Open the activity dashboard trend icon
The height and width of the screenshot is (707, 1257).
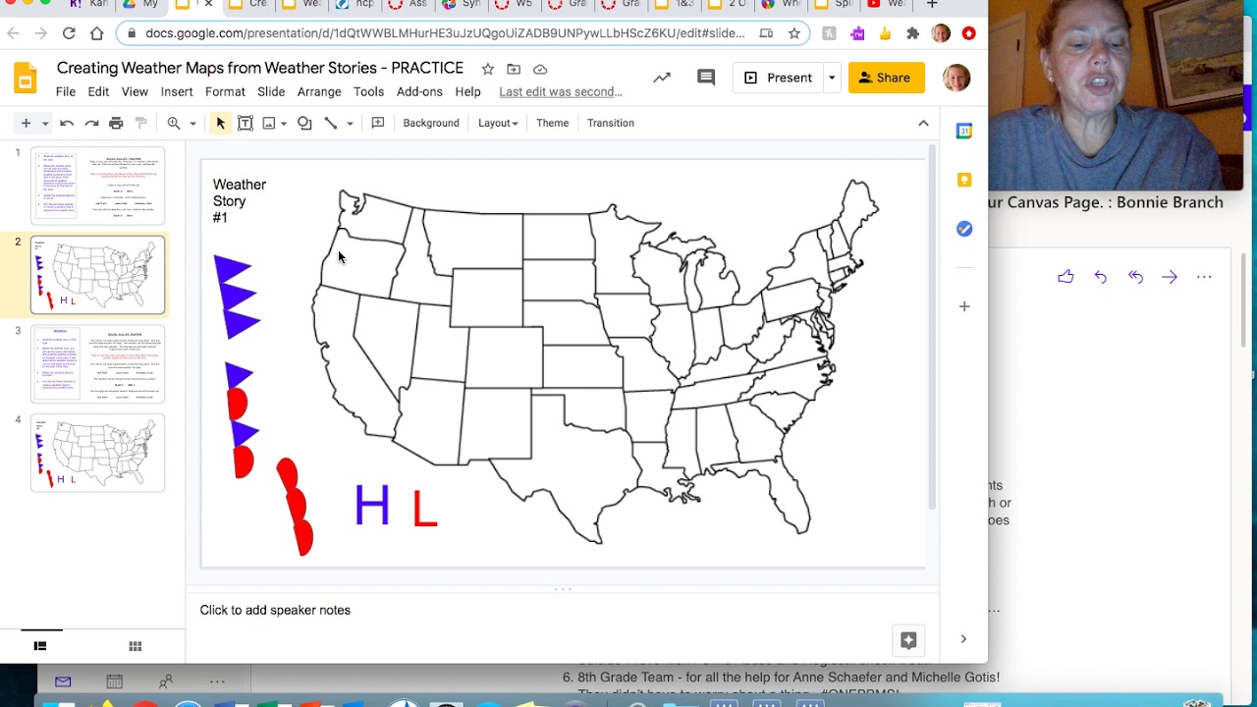click(x=662, y=78)
